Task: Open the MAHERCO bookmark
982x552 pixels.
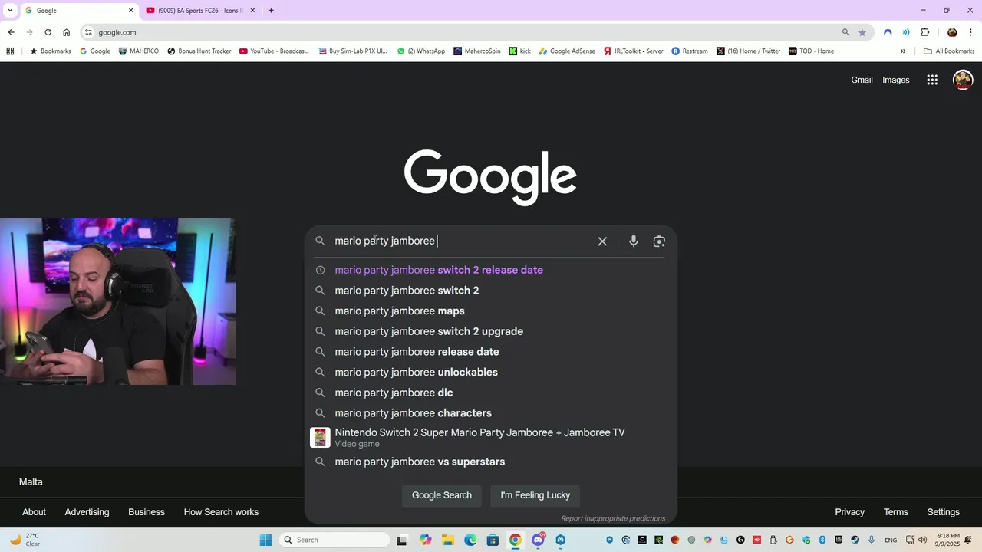Action: [139, 51]
